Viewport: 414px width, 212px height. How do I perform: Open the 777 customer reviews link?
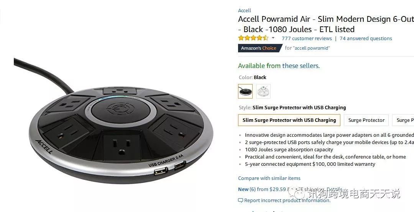pos(307,39)
